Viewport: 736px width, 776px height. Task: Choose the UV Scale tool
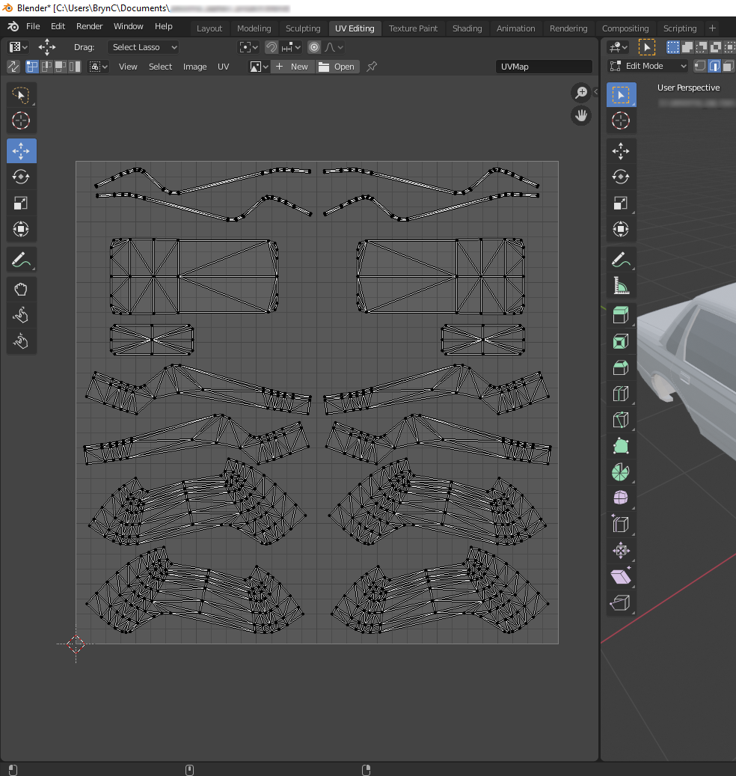(x=21, y=203)
